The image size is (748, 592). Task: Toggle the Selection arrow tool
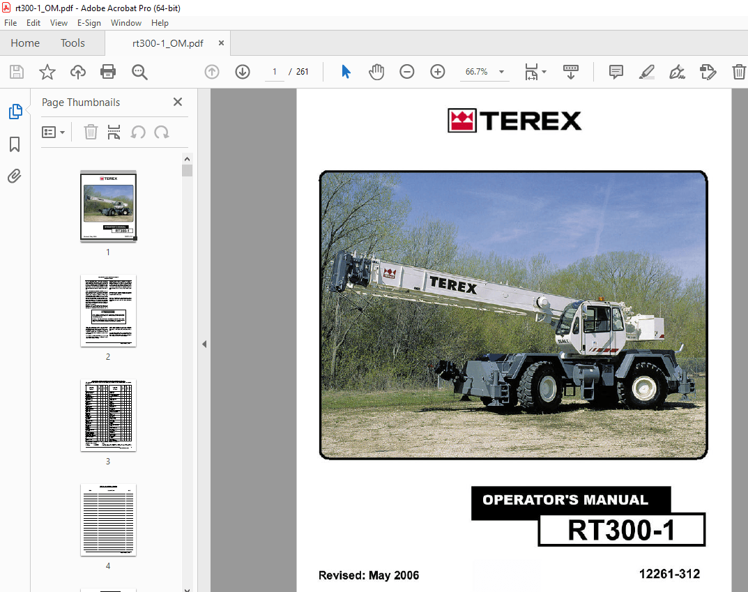(x=346, y=72)
